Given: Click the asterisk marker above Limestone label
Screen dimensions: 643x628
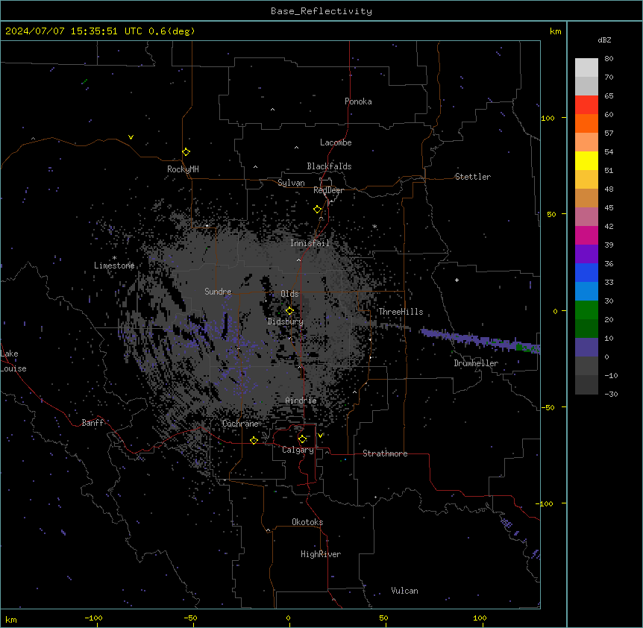Looking at the screenshot, I should coord(114,258).
